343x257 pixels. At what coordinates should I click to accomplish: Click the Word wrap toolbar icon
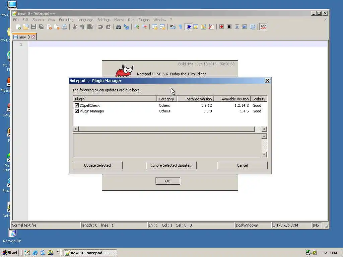click(x=173, y=27)
